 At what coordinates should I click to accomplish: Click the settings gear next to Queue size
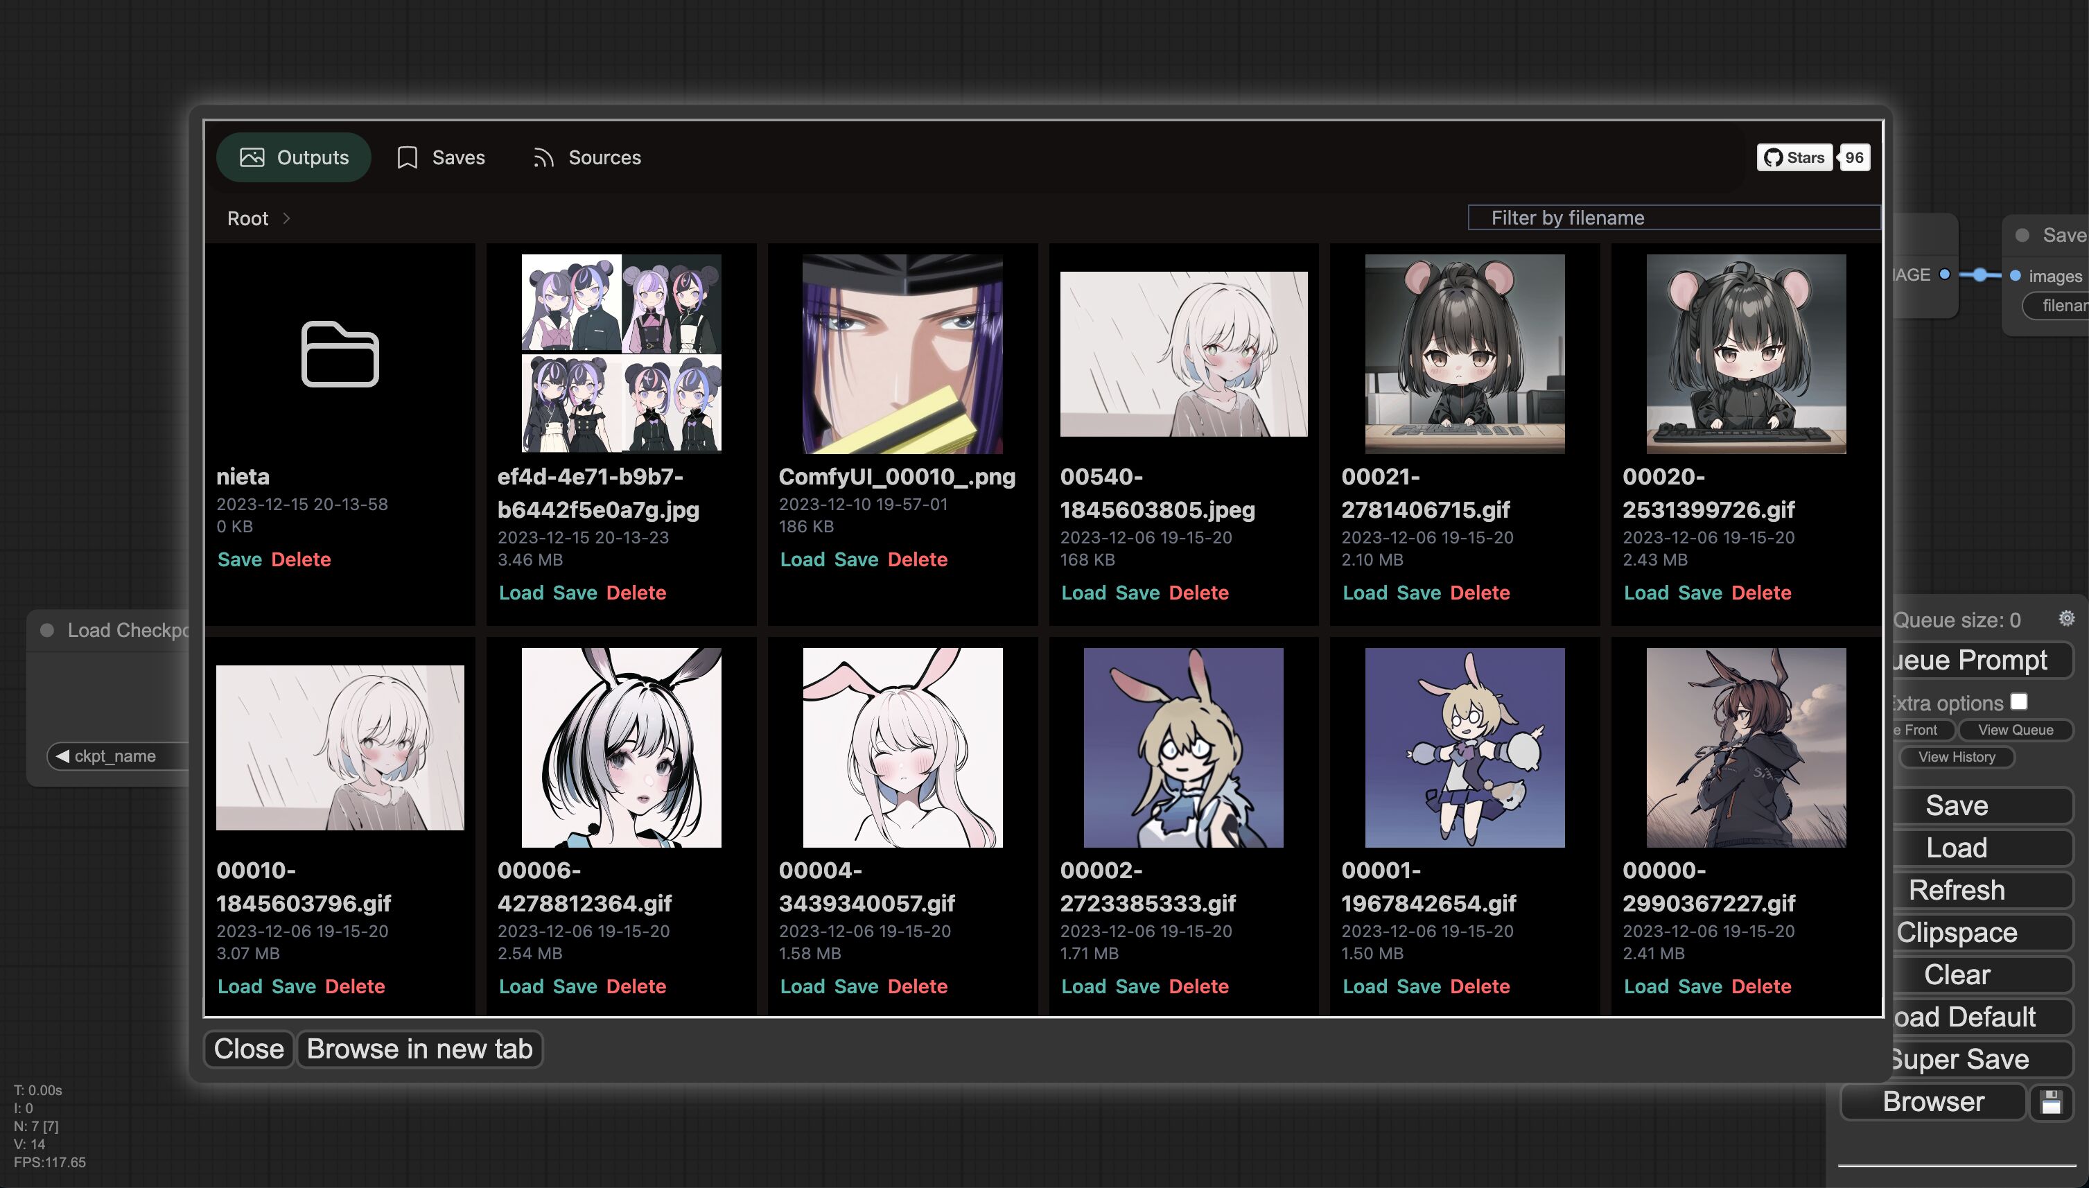click(2066, 618)
